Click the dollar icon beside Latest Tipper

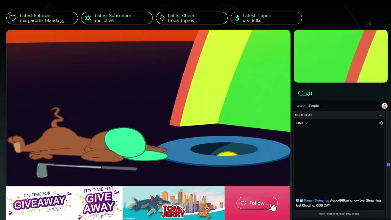237,18
